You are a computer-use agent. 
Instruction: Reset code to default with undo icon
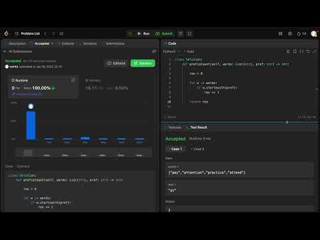[x=308, y=51]
